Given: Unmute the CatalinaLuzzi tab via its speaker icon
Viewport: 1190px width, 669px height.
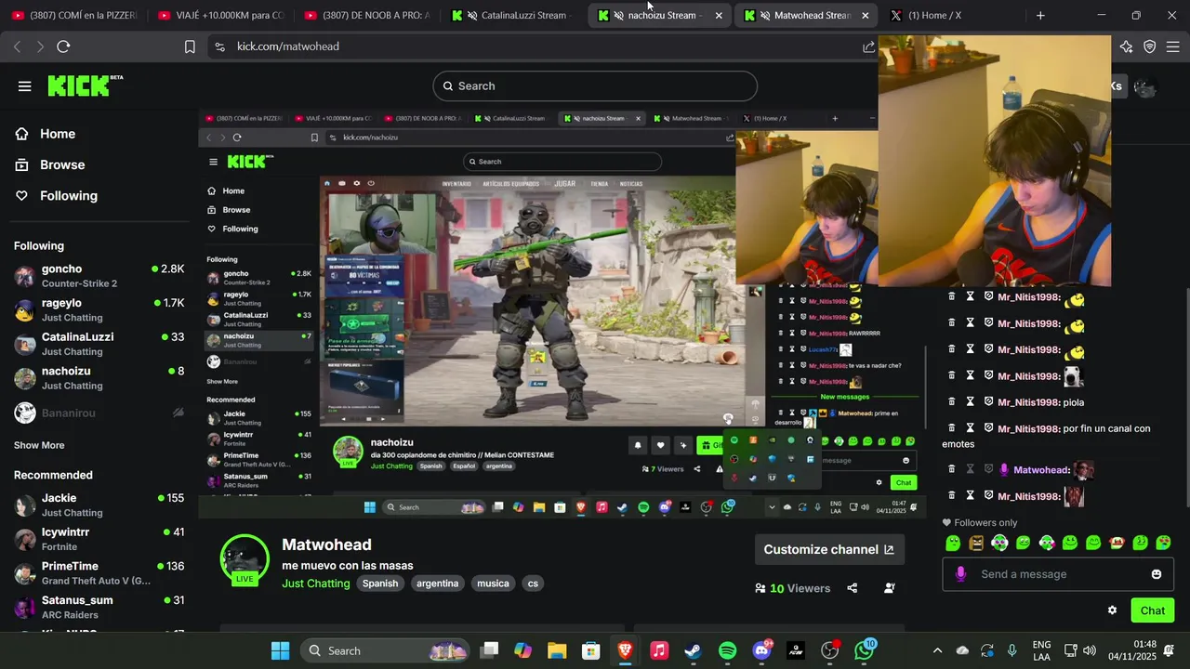Looking at the screenshot, I should pos(472,16).
